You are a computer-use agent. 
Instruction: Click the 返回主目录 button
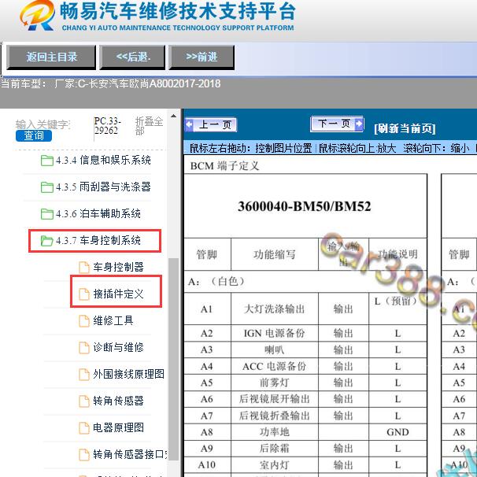point(51,57)
